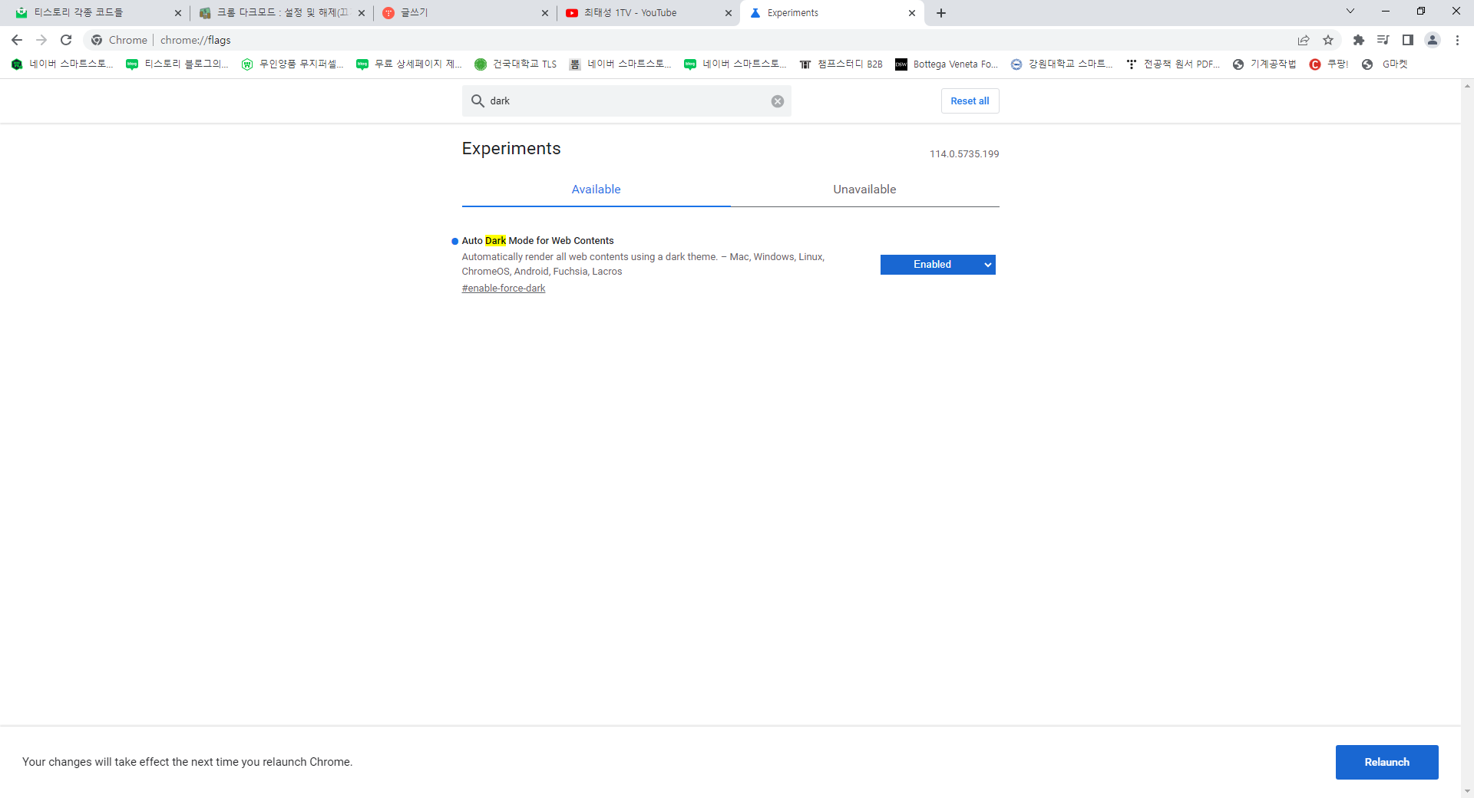Open the Bottega Veneta bookmark
1474x798 pixels.
pyautogui.click(x=947, y=64)
